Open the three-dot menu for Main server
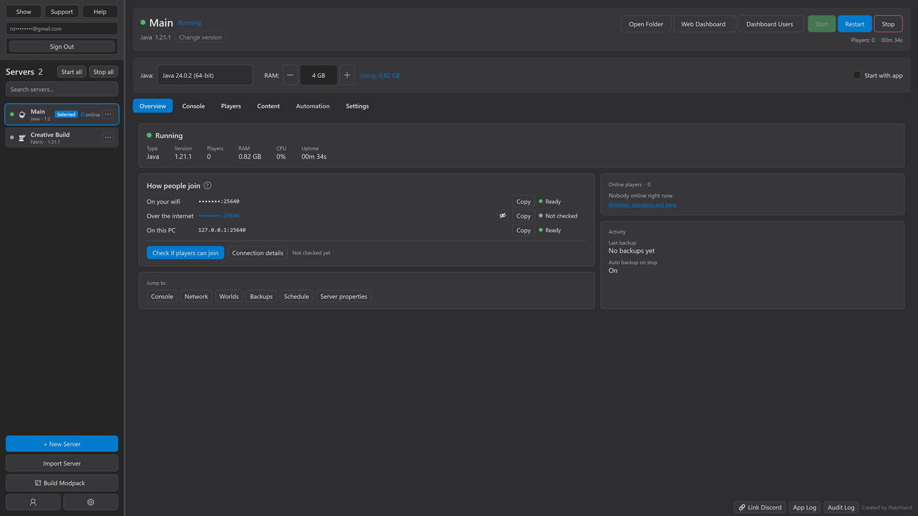 tap(108, 114)
